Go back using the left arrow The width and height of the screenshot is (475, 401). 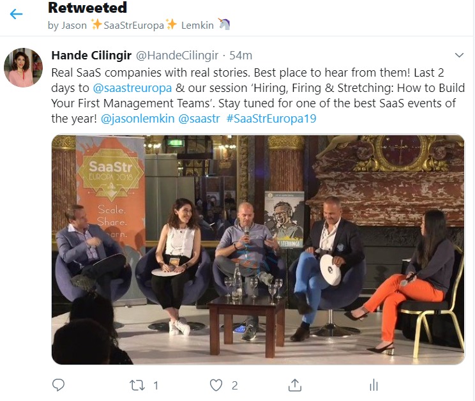(x=17, y=13)
